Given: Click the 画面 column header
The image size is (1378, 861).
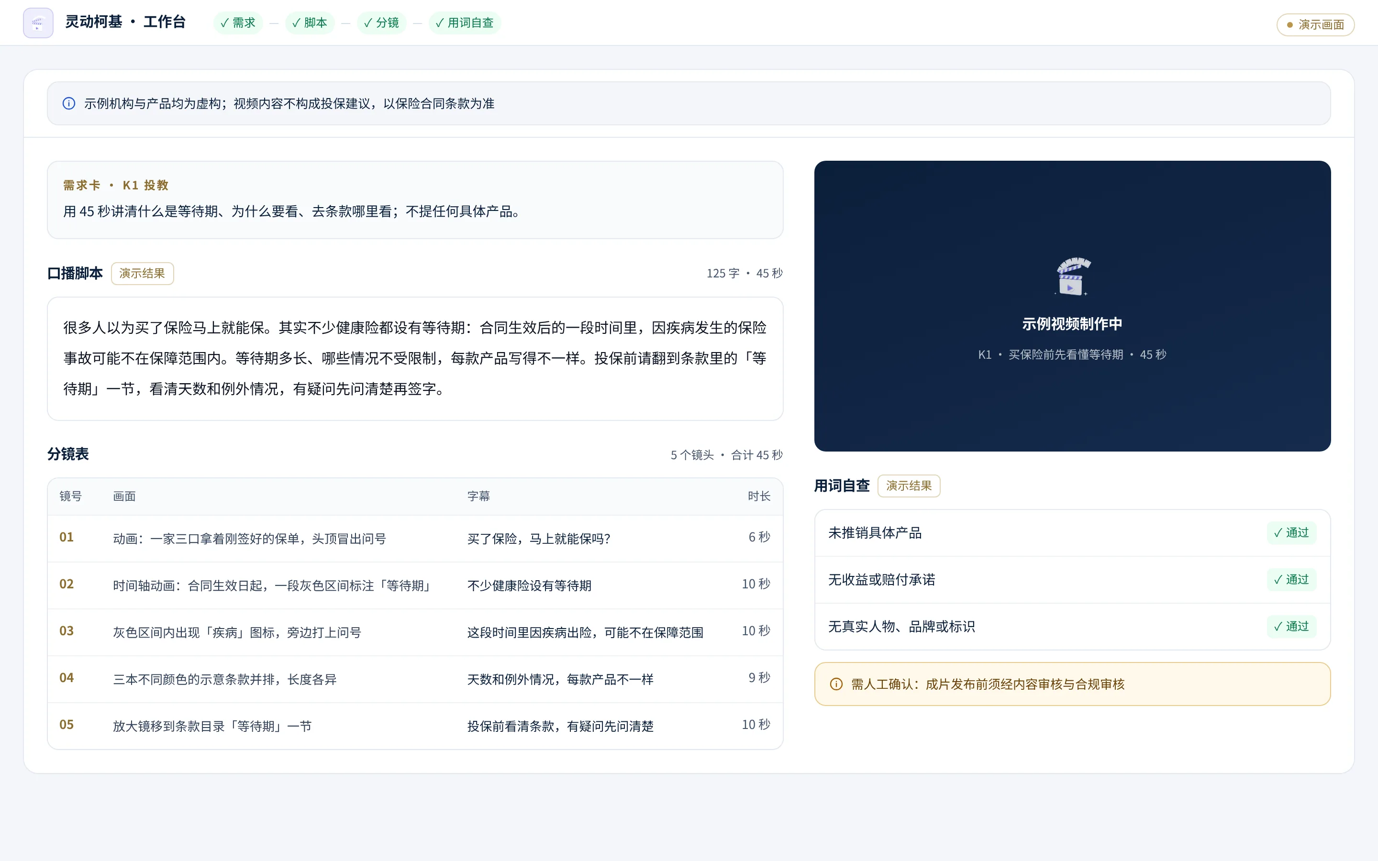Looking at the screenshot, I should pyautogui.click(x=124, y=497).
